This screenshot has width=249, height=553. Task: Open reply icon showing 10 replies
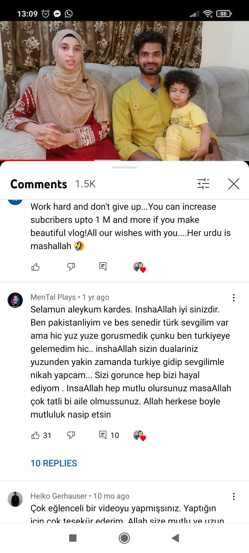(x=103, y=435)
